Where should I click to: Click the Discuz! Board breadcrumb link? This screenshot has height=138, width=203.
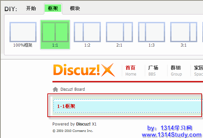72,89
